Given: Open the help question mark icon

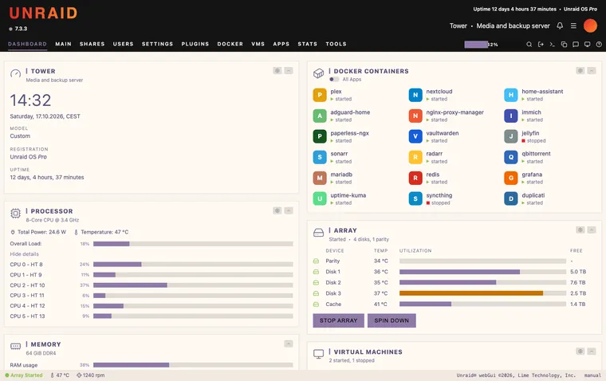Looking at the screenshot, I should tap(599, 45).
